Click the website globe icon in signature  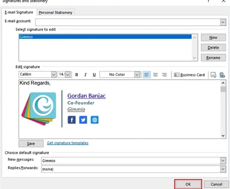[95, 120]
